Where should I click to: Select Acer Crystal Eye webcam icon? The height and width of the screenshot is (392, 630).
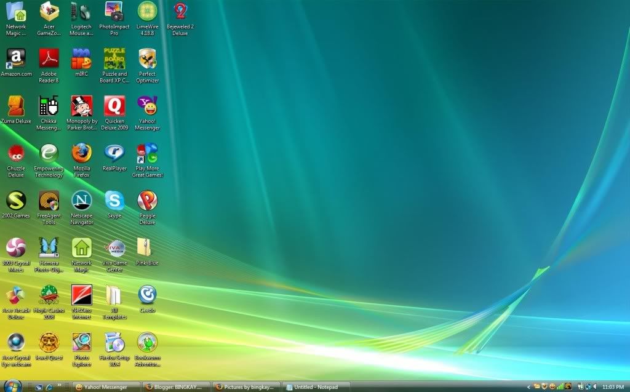tap(16, 350)
